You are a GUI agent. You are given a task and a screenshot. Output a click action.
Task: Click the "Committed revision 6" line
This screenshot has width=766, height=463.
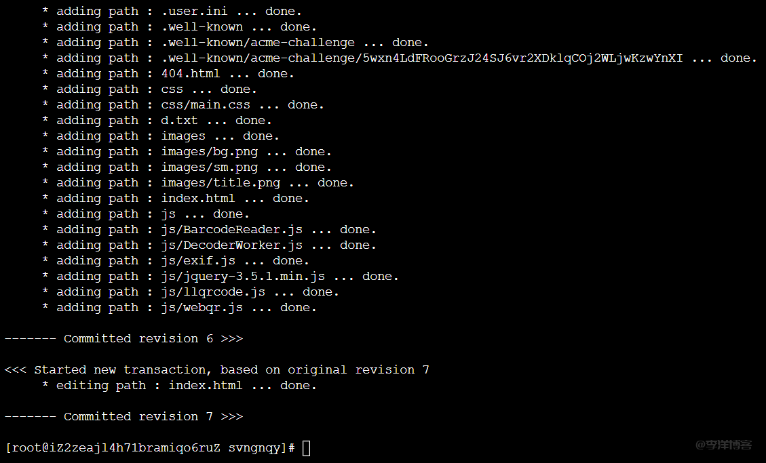(x=123, y=339)
